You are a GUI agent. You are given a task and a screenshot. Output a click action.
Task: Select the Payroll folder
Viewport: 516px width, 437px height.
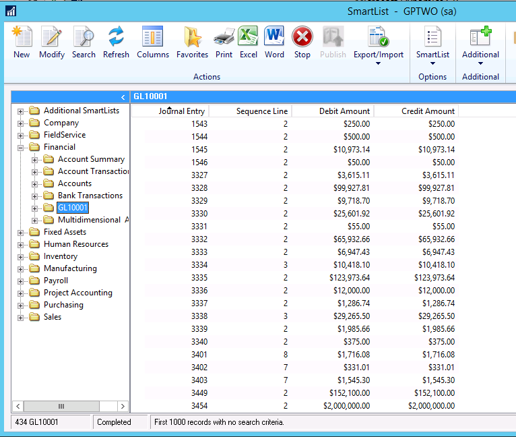click(56, 281)
